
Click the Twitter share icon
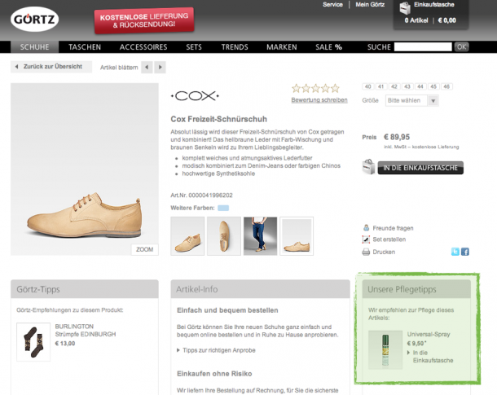455,252
